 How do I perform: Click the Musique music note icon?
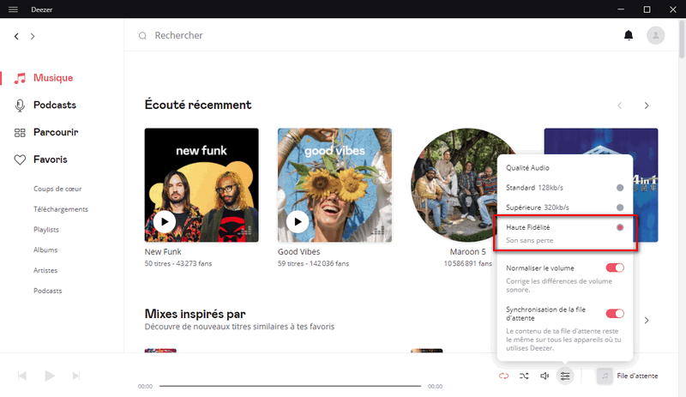[x=20, y=78]
